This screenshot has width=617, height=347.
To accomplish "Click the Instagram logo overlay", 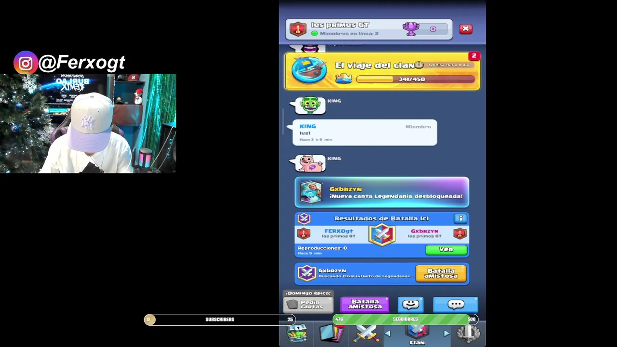I will click(x=26, y=63).
